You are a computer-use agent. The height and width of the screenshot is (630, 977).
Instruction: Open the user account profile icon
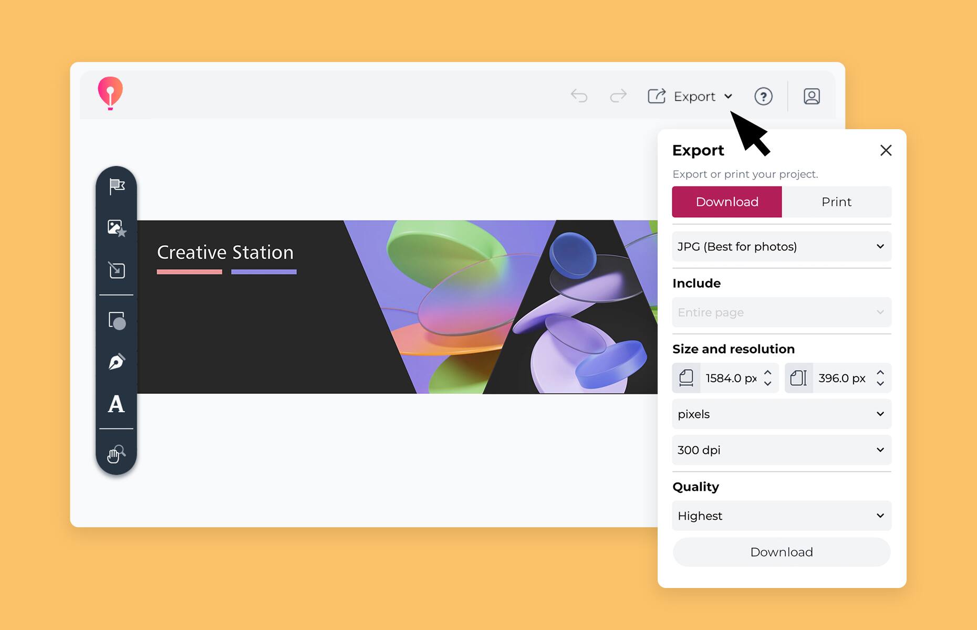coord(812,97)
